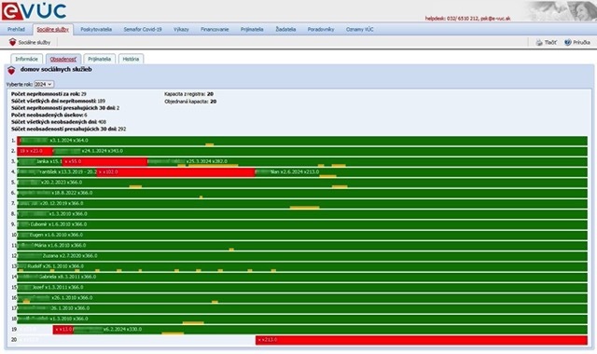Image resolution: width=597 pixels, height=354 pixels.
Task: Open the História tab
Action: pyautogui.click(x=131, y=59)
